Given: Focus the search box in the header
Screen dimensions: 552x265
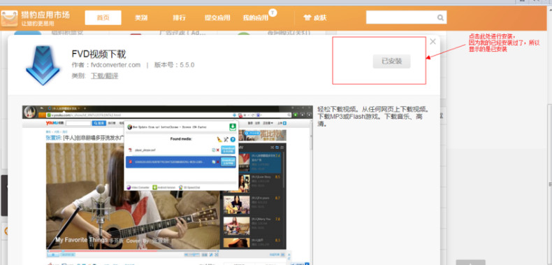Looking at the screenshot, I should coord(406,17).
